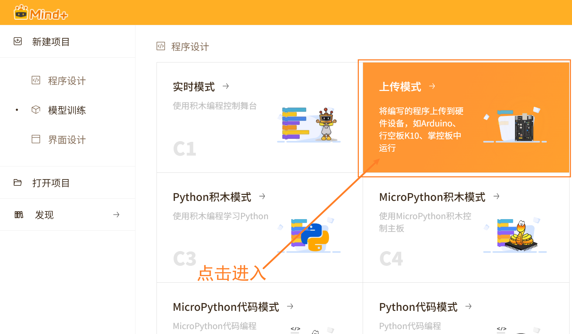The image size is (572, 334).
Task: Expand 发现 with its right arrow
Action: click(x=116, y=215)
